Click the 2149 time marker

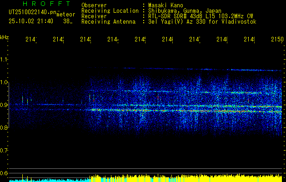coord(249,40)
